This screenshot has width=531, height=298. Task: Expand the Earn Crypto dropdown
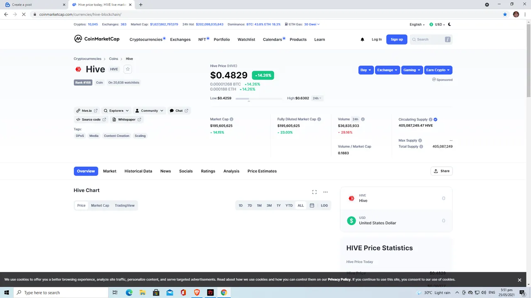coord(438,70)
